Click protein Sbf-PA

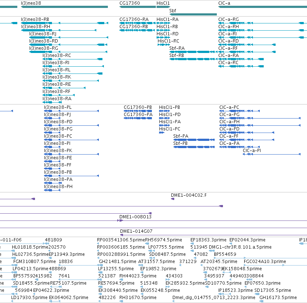pos(181,136)
